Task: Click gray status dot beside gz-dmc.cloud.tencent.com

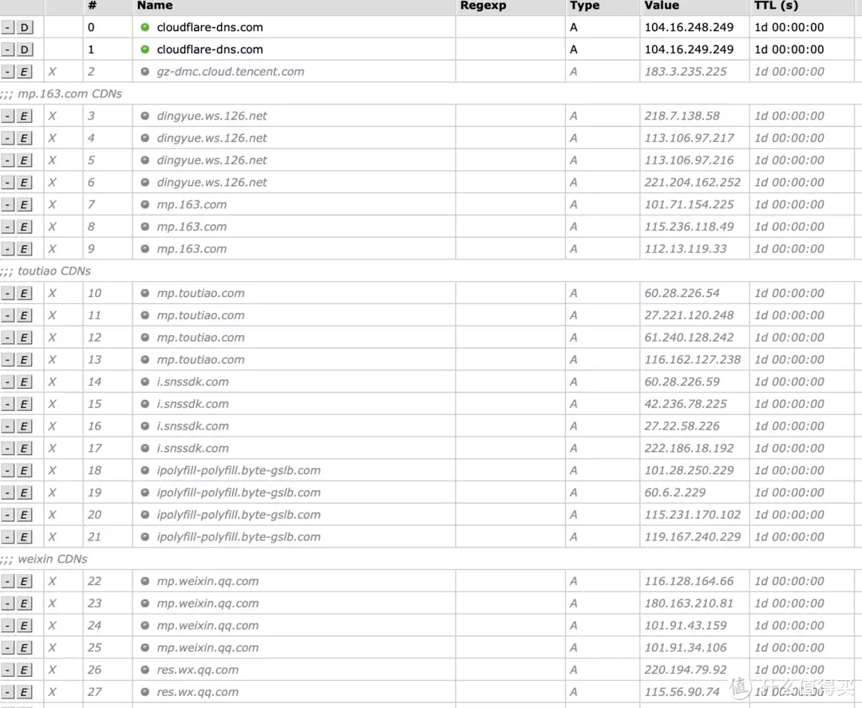Action: [144, 72]
